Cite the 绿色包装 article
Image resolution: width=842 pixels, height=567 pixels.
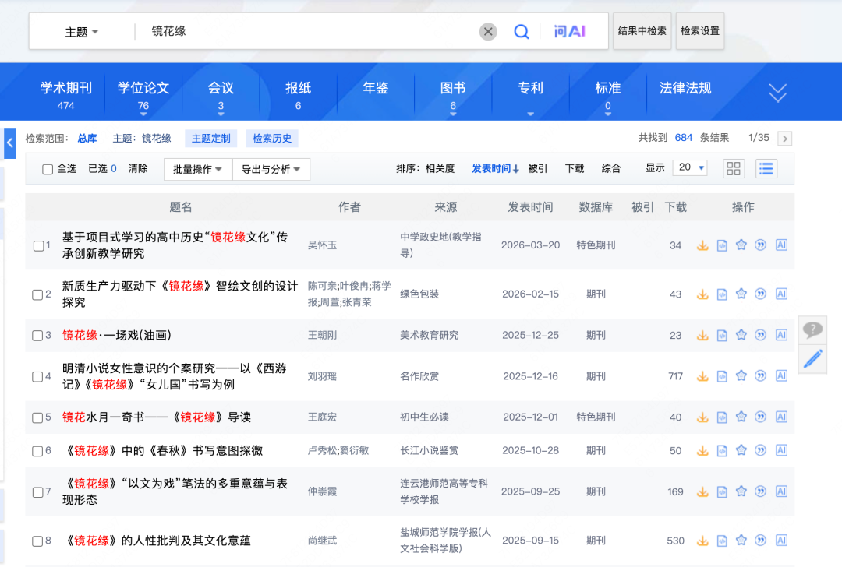(x=760, y=294)
